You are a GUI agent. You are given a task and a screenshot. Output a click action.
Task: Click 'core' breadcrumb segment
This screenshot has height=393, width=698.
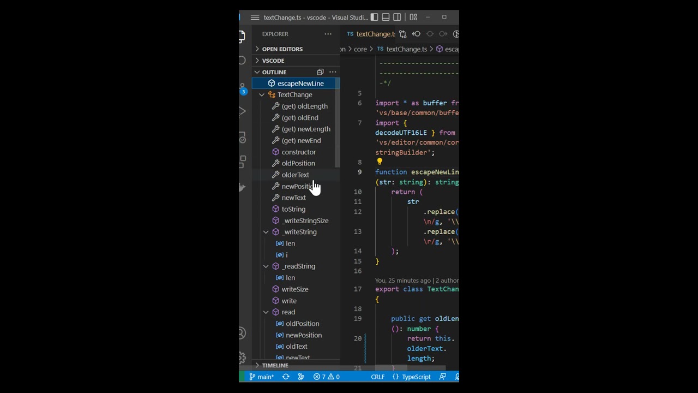[x=360, y=49]
